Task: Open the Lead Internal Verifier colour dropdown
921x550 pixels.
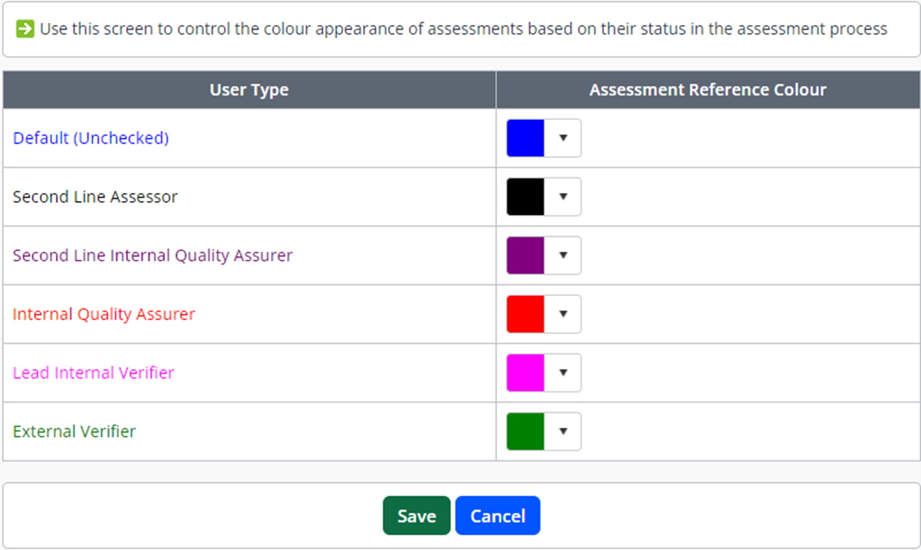Action: pos(563,373)
